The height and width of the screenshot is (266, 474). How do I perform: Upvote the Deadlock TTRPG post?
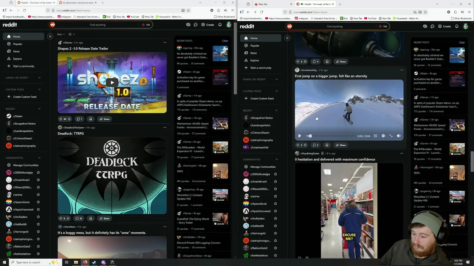tap(61, 218)
